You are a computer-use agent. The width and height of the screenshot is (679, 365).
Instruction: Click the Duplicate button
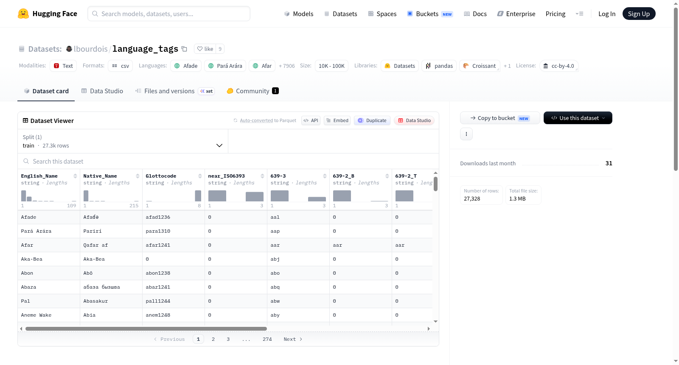(x=372, y=120)
